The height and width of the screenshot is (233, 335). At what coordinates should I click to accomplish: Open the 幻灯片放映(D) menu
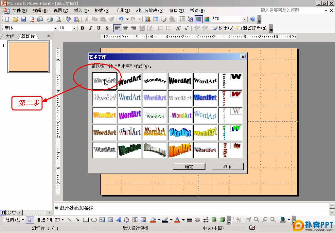[150, 10]
